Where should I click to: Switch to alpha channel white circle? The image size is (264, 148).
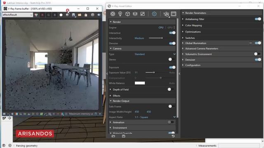pos(61,15)
